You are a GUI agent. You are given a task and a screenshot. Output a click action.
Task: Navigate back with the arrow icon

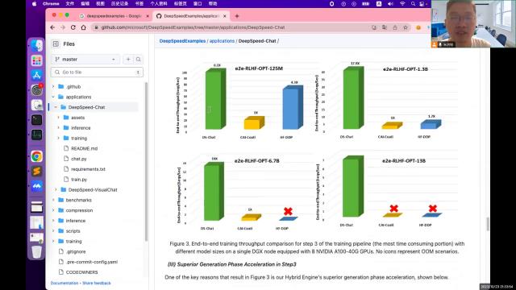coord(52,27)
